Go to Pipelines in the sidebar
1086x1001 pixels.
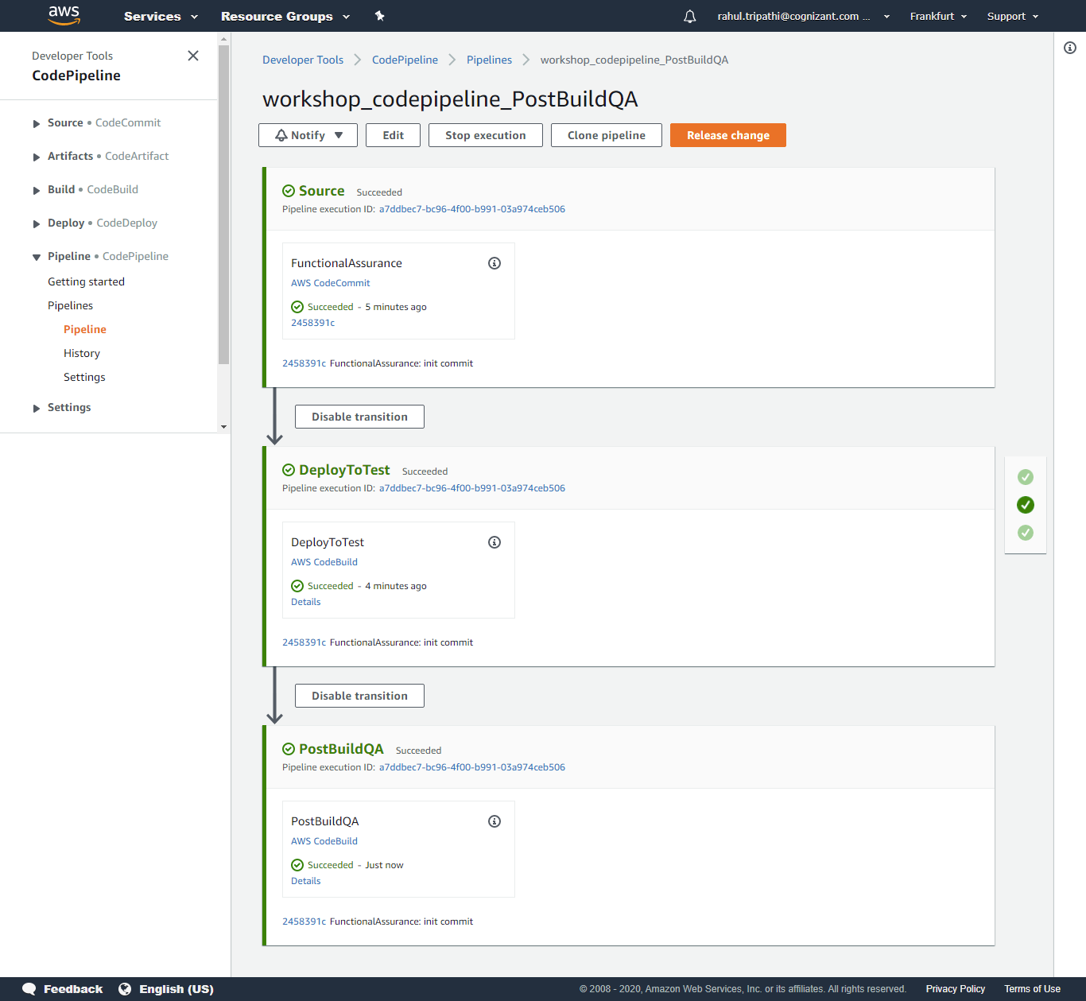point(70,305)
